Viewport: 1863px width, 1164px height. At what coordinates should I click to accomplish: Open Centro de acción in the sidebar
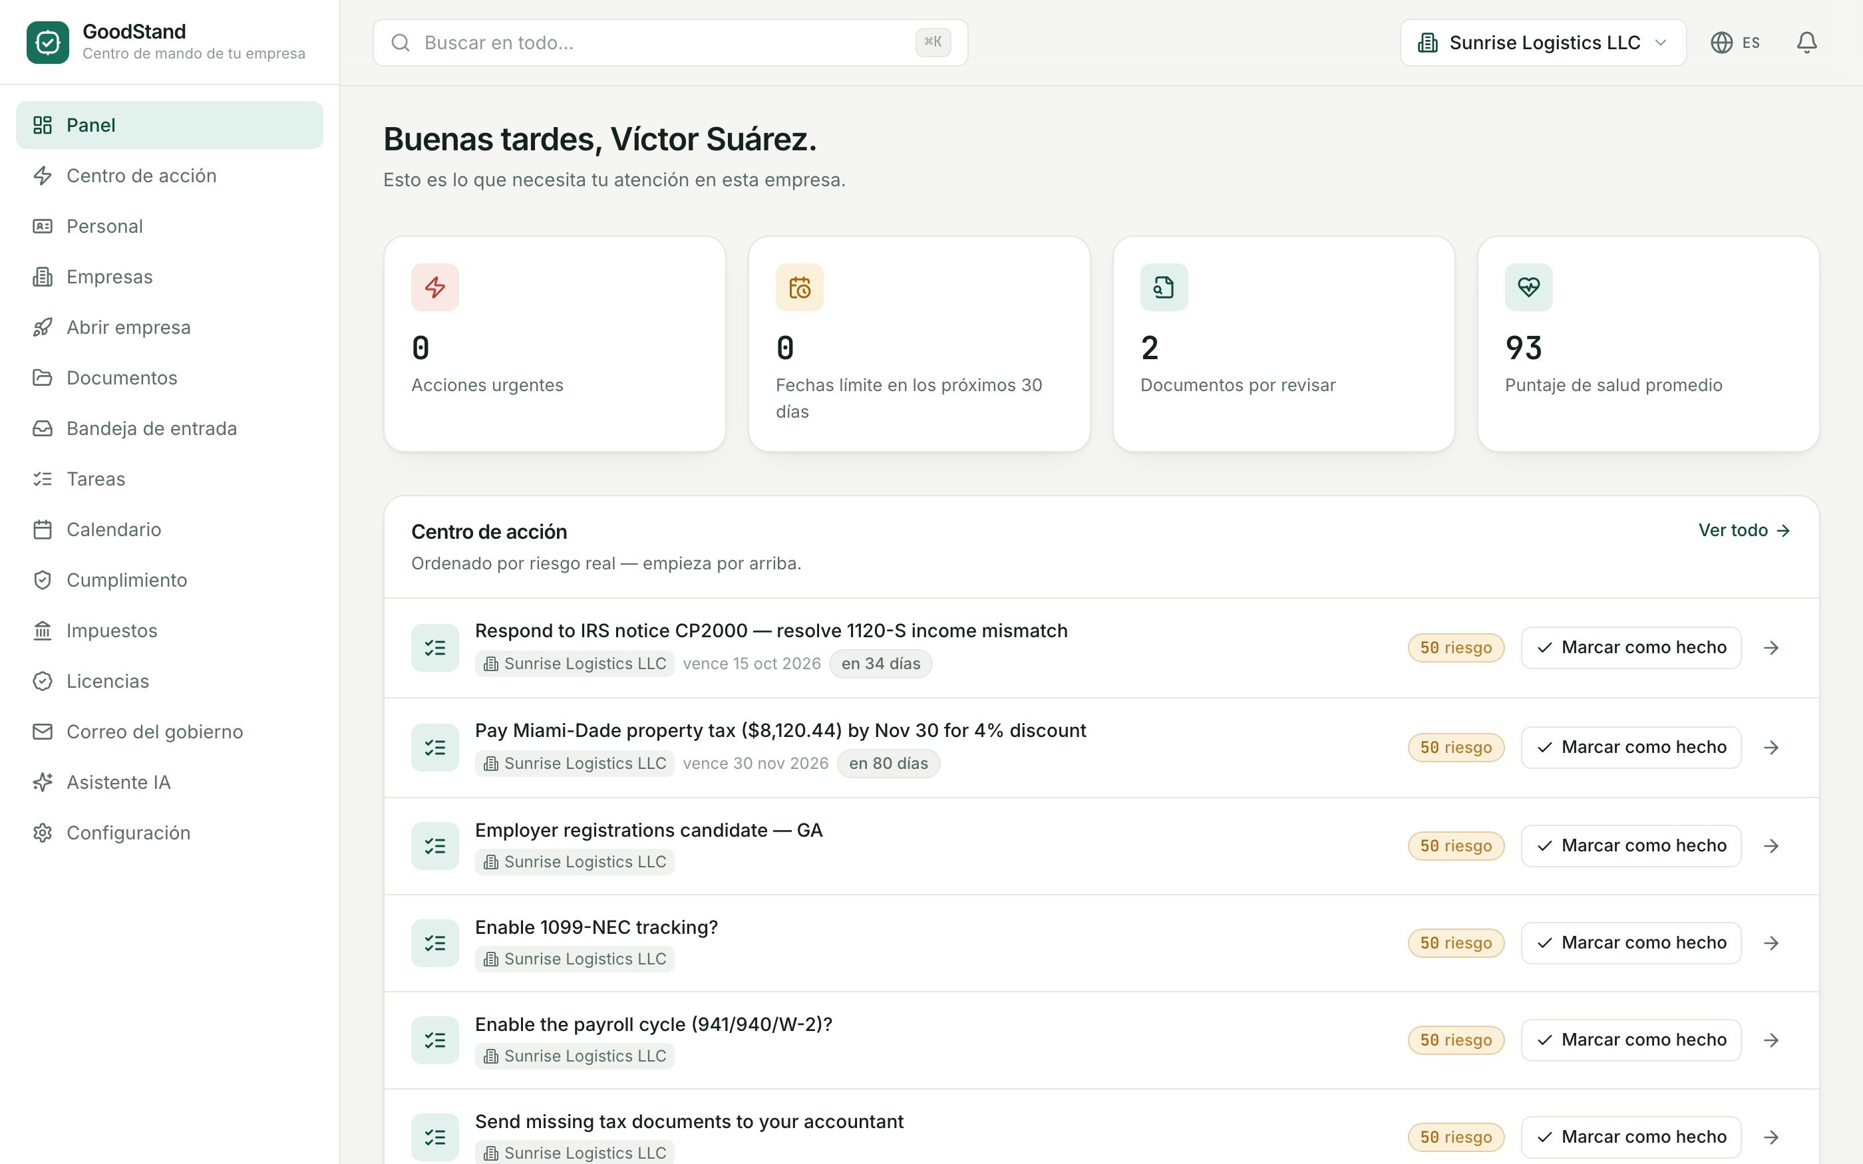170,176
